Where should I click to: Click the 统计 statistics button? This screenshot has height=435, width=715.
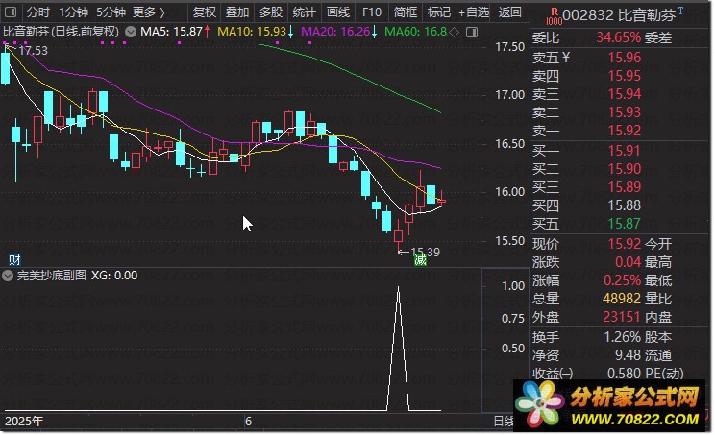[x=304, y=12]
